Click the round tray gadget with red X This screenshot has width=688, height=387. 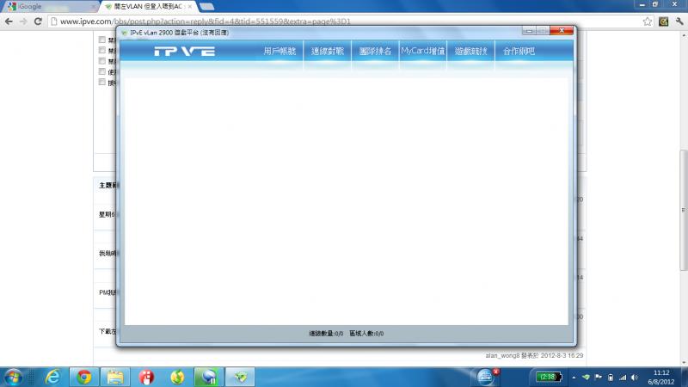[486, 377]
